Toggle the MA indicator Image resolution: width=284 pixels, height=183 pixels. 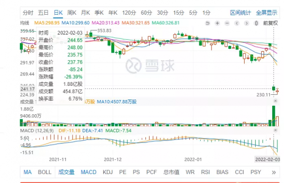click(27, 172)
